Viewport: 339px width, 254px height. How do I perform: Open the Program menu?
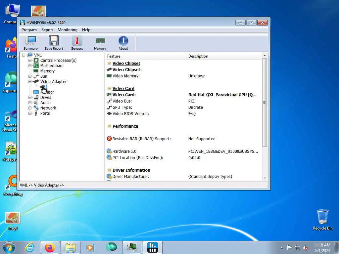[x=29, y=30]
